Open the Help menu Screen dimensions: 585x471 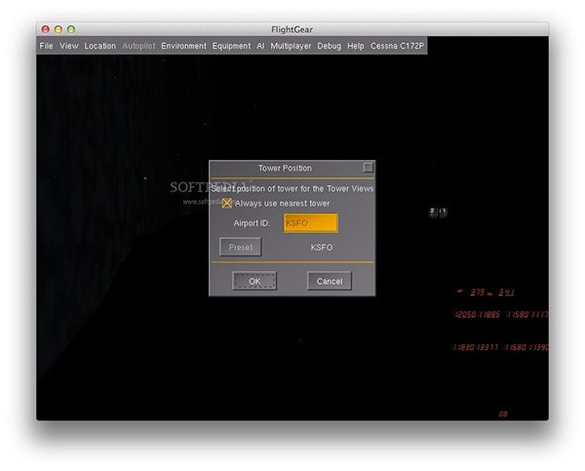click(356, 46)
